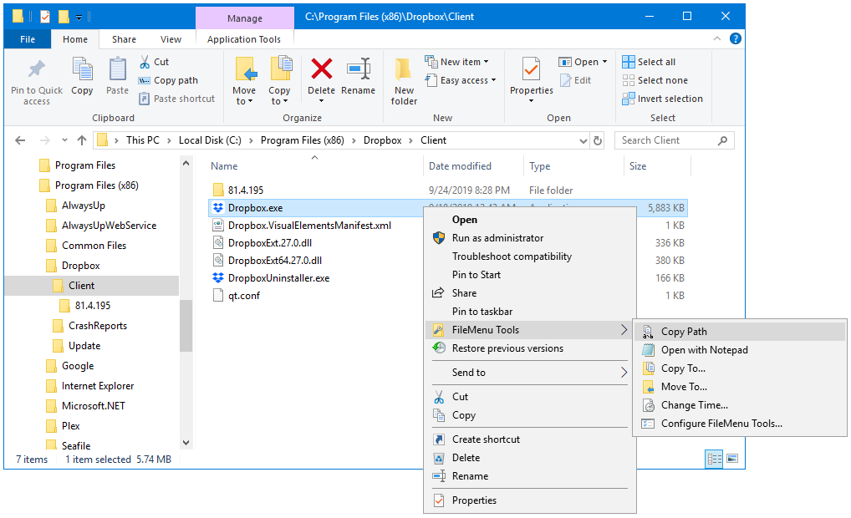
Task: Open the Move to dropdown
Action: (244, 96)
